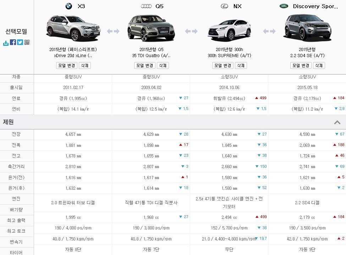Delete the Audi Q5 from comparison
The height and width of the screenshot is (255, 346).
point(163,66)
